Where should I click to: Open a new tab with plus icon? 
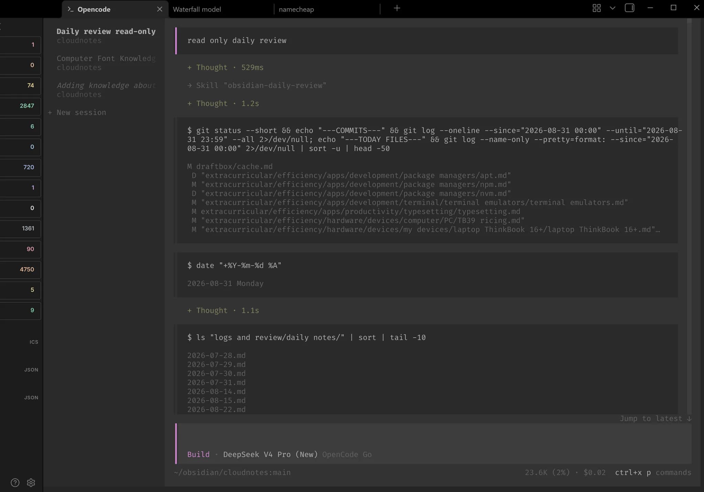point(397,8)
